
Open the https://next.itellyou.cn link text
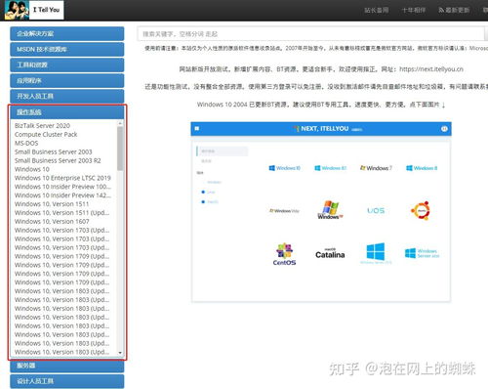[431, 69]
